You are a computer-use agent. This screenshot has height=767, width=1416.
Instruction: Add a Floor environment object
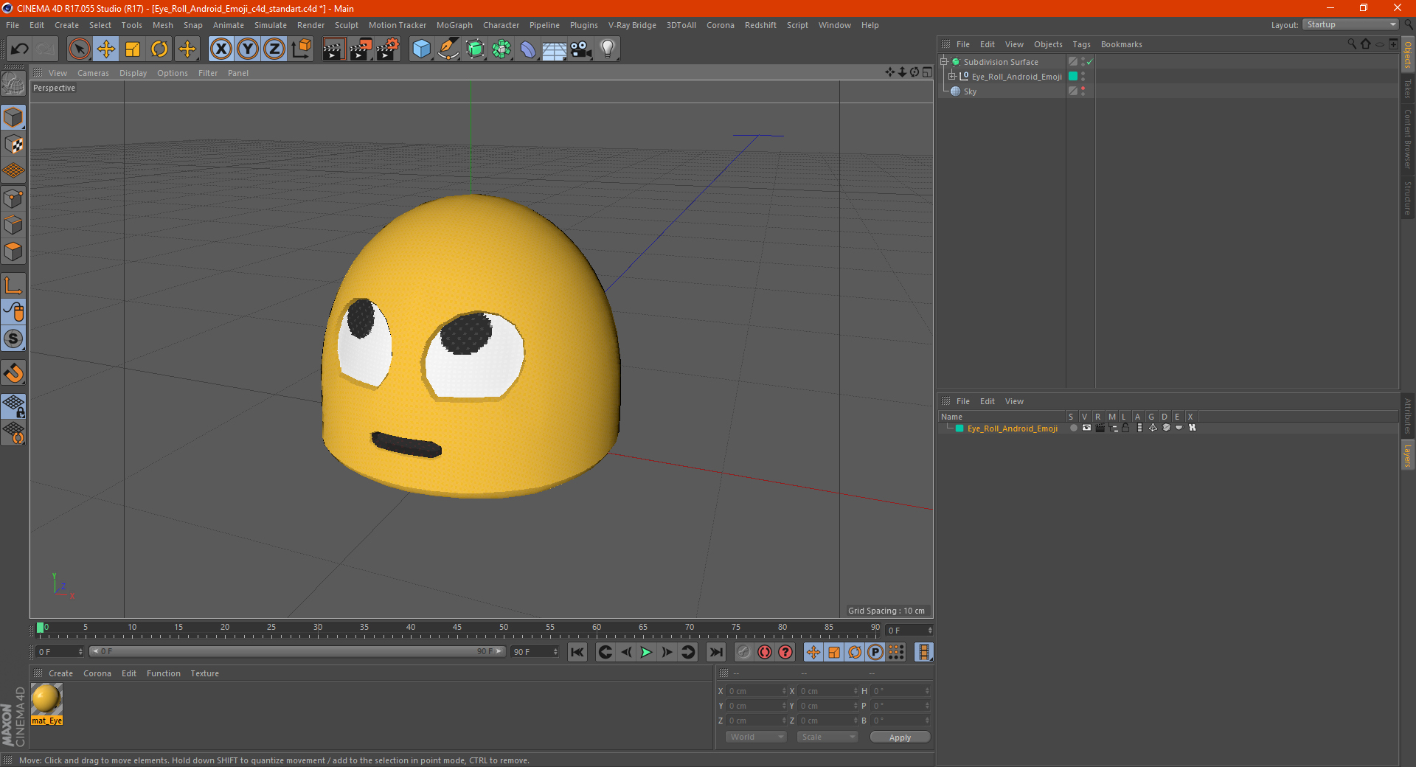pyautogui.click(x=554, y=49)
